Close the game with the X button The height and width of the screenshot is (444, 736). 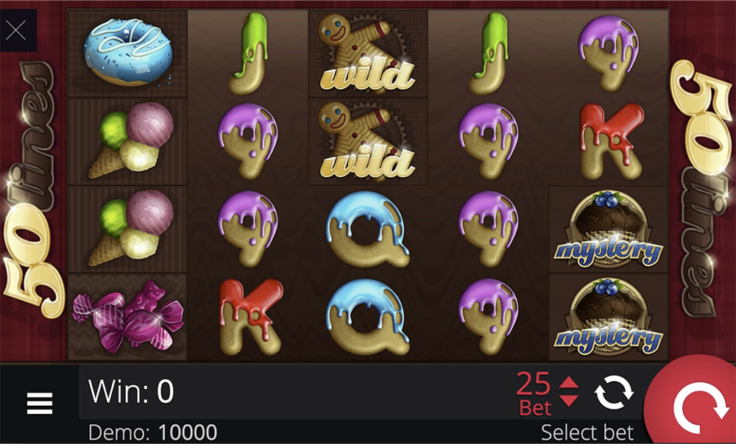tap(16, 30)
